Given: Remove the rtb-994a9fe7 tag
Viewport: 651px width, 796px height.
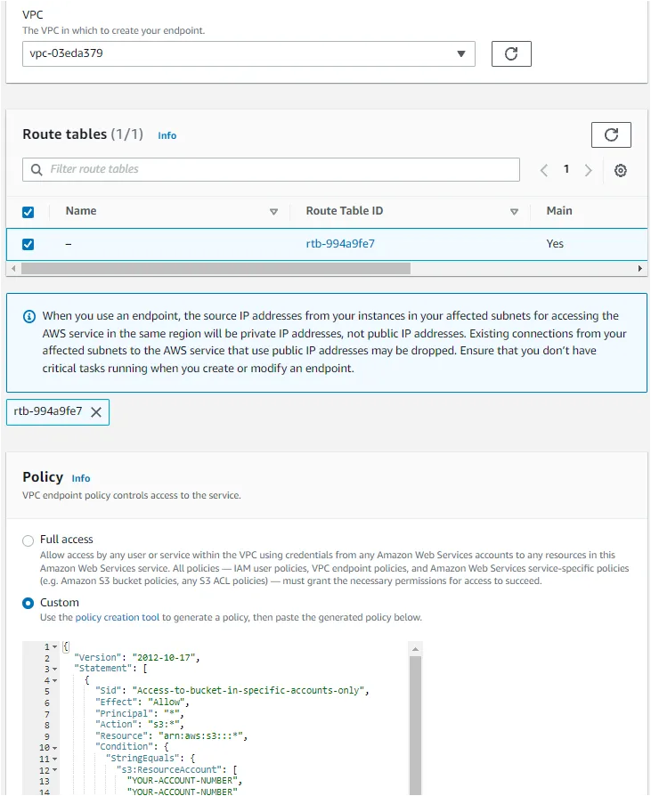Looking at the screenshot, I should click(x=96, y=411).
